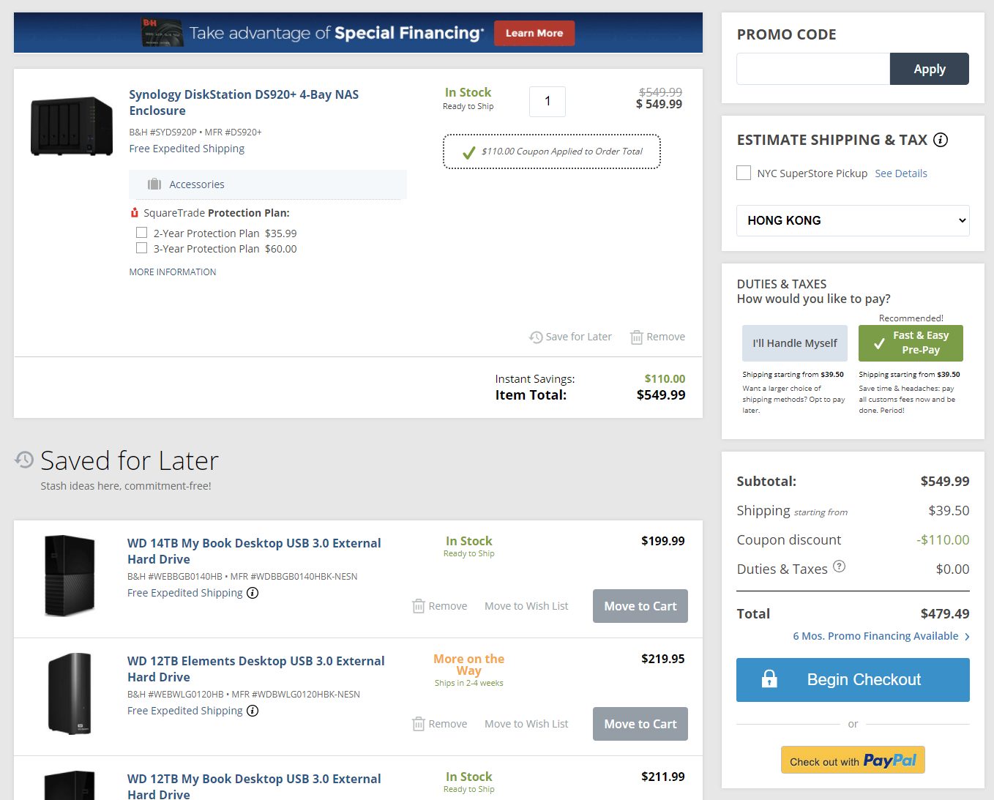The height and width of the screenshot is (800, 994).
Task: Check out with PayPal button
Action: click(853, 760)
